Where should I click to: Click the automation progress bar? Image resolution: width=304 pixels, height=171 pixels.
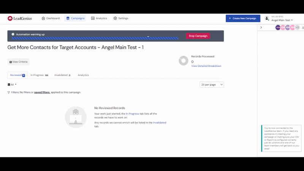coord(95,38)
